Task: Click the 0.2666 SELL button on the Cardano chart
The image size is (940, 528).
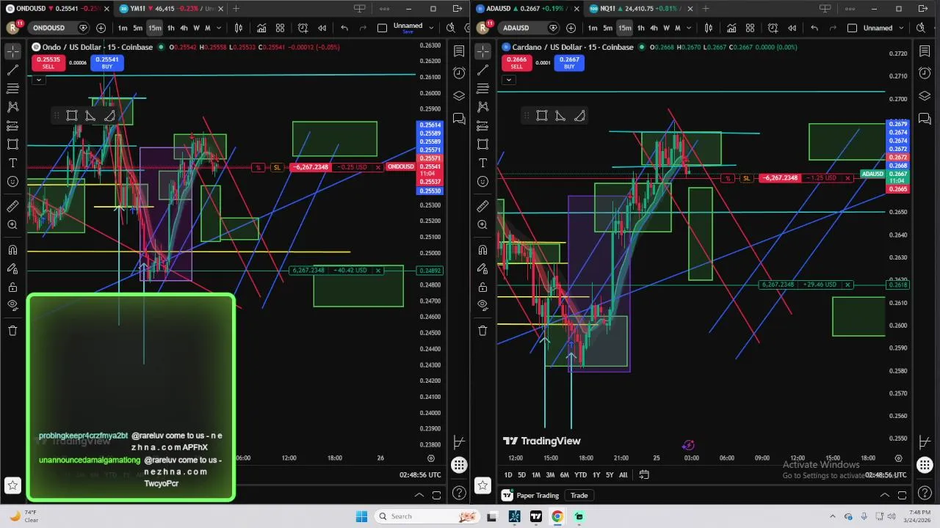Action: coord(517,63)
